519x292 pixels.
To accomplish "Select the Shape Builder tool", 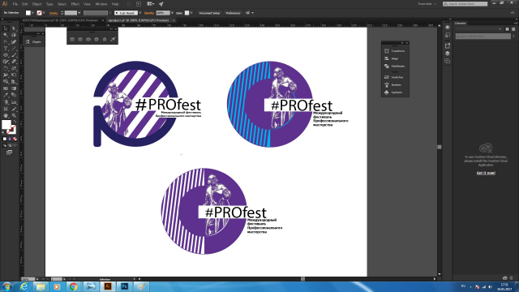I will pos(6,81).
